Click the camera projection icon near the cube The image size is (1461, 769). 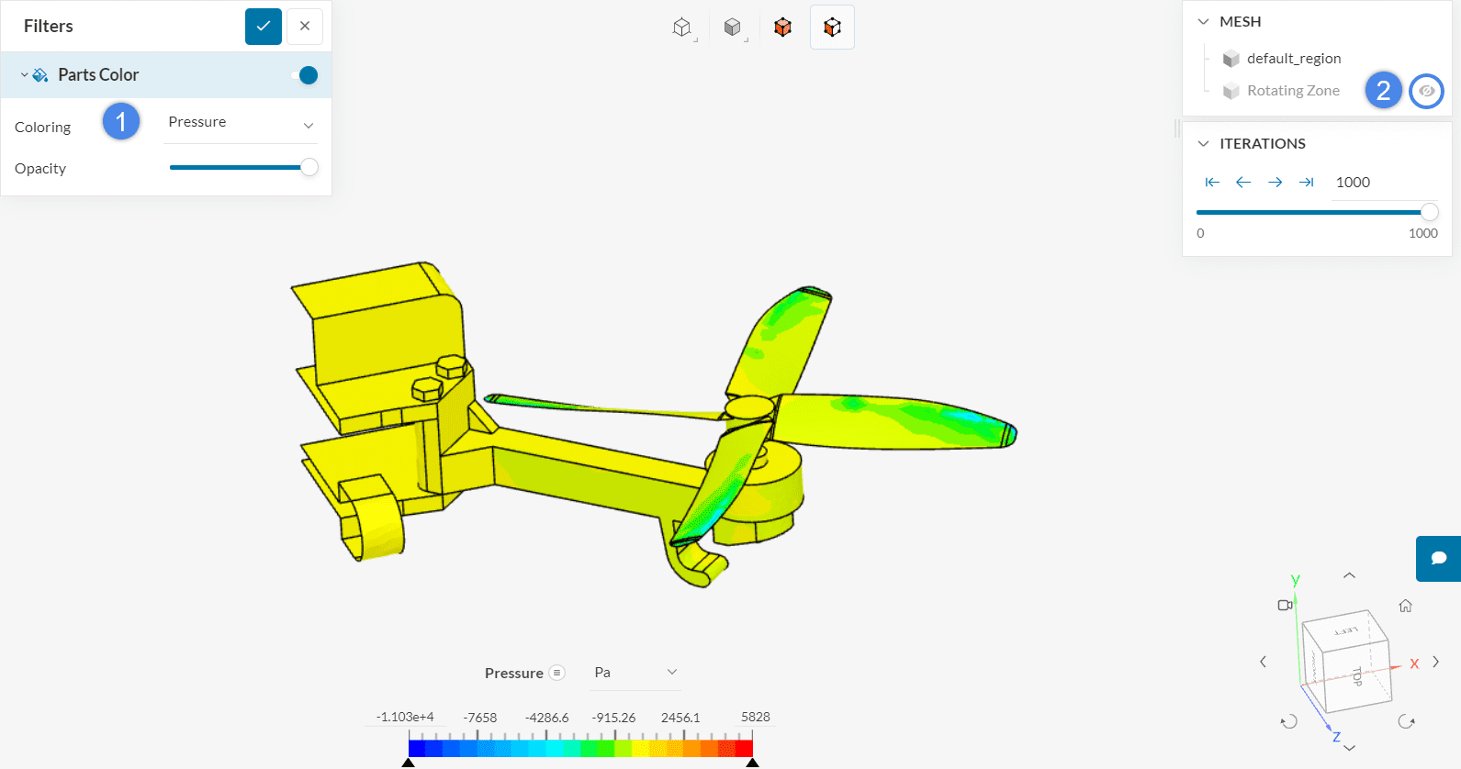click(1285, 605)
